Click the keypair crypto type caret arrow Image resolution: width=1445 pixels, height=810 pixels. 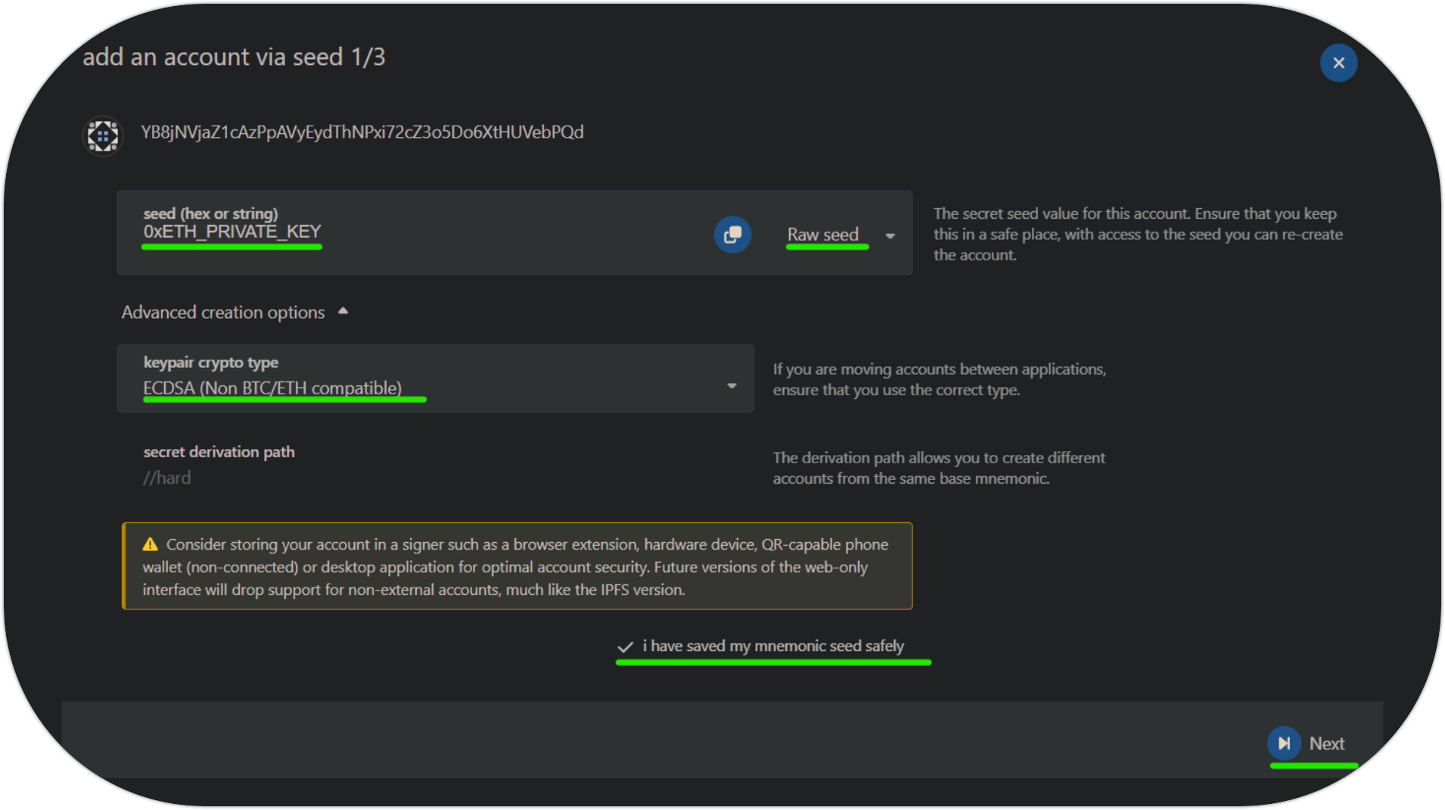click(732, 386)
